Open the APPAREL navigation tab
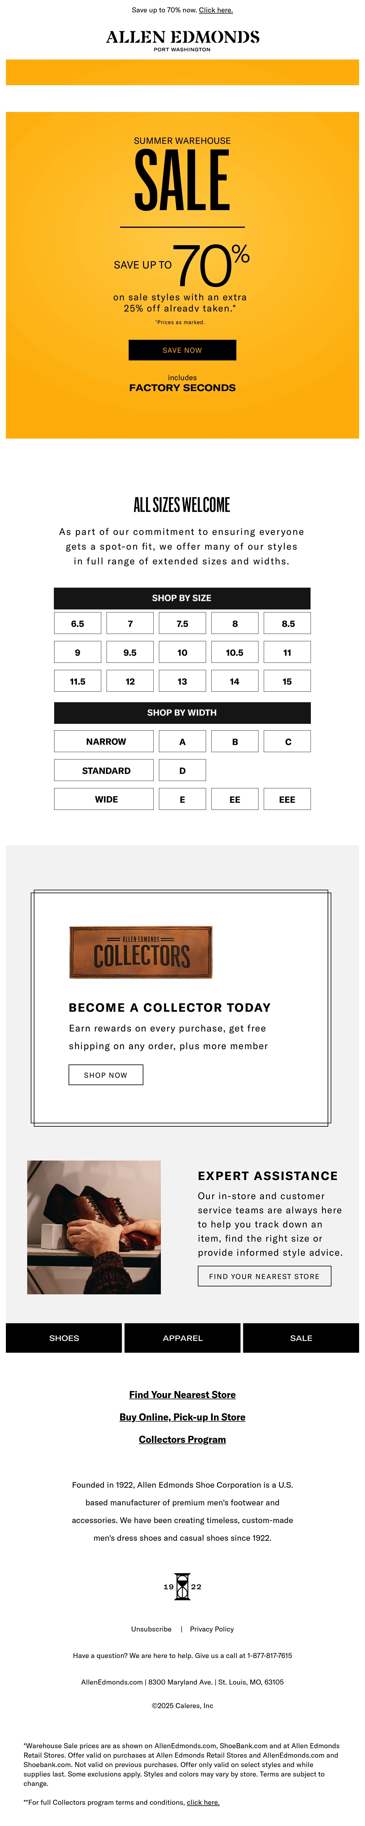 (x=182, y=1338)
